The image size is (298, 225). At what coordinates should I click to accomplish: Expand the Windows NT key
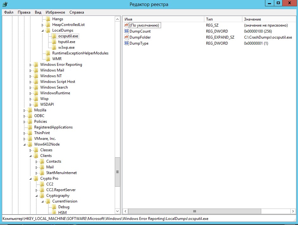(30, 76)
